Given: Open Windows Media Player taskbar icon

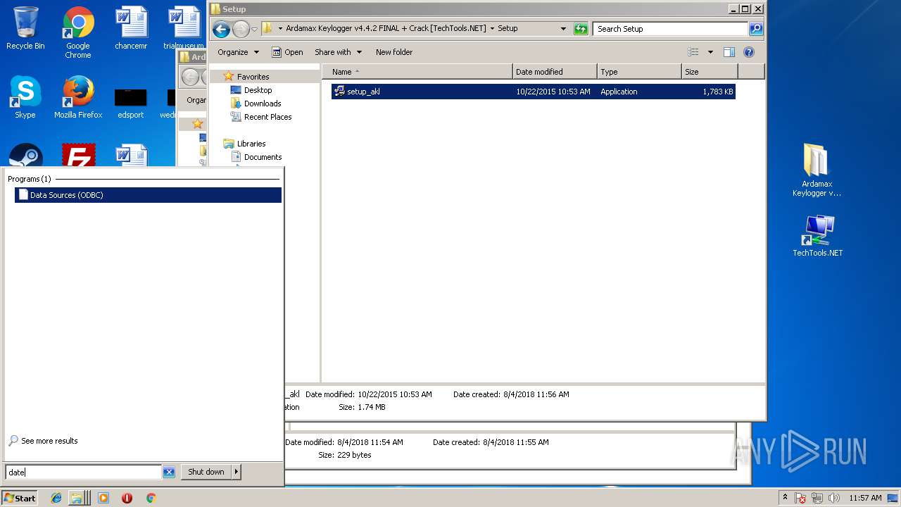Looking at the screenshot, I should pos(103,498).
